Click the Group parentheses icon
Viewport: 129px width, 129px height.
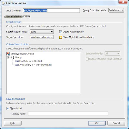13,57
